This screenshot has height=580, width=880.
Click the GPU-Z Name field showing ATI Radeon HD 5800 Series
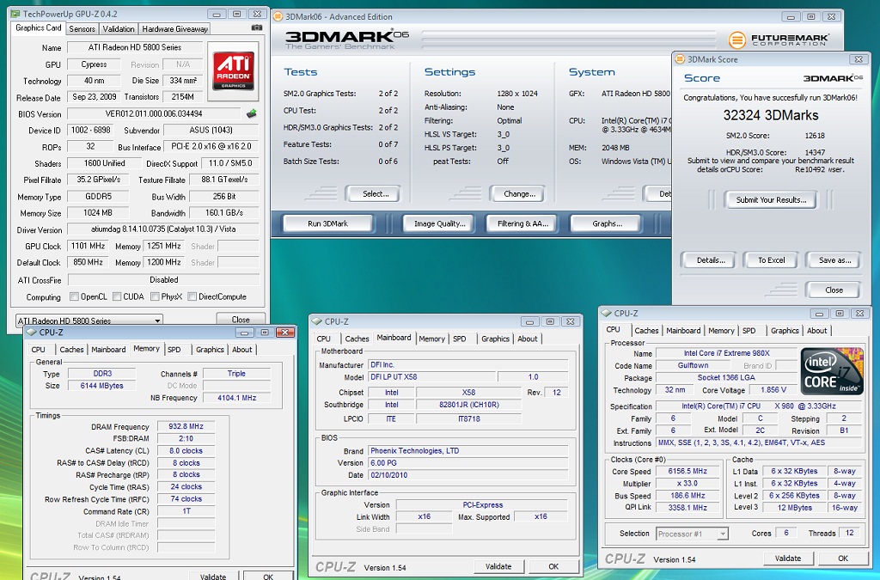(x=135, y=47)
